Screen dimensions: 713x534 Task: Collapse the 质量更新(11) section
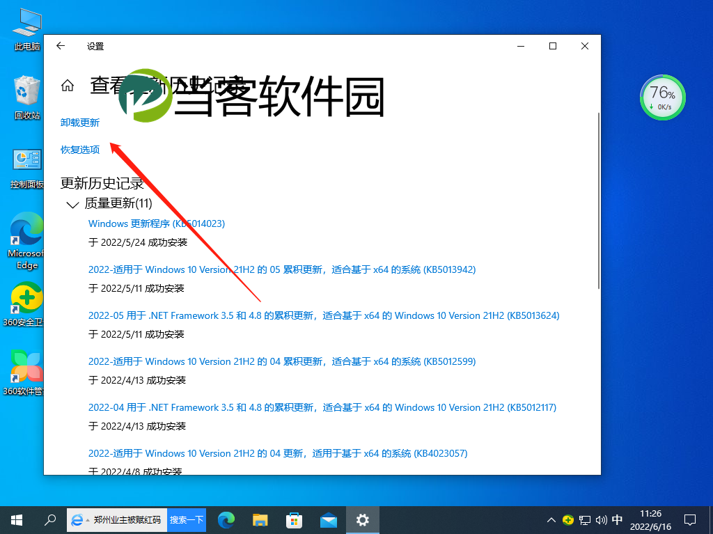(x=72, y=204)
